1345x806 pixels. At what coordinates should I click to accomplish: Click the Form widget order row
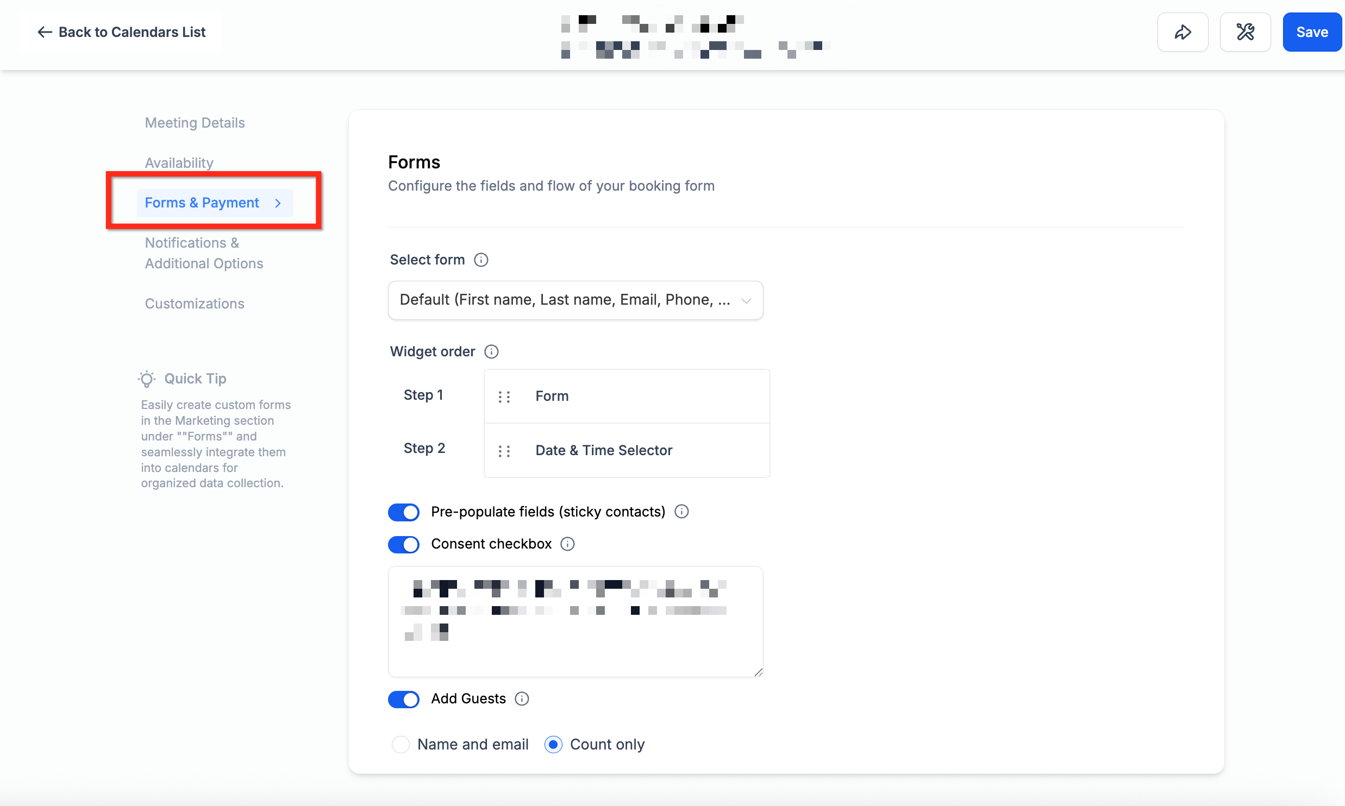click(627, 396)
